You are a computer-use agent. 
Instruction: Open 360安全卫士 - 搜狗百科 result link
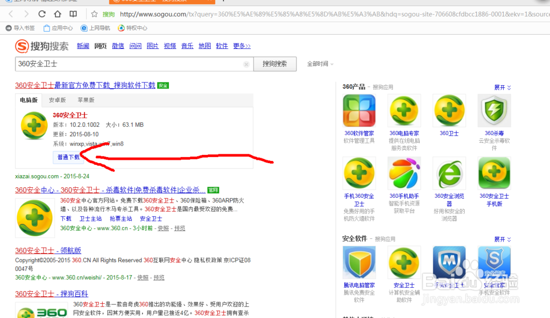coord(52,294)
